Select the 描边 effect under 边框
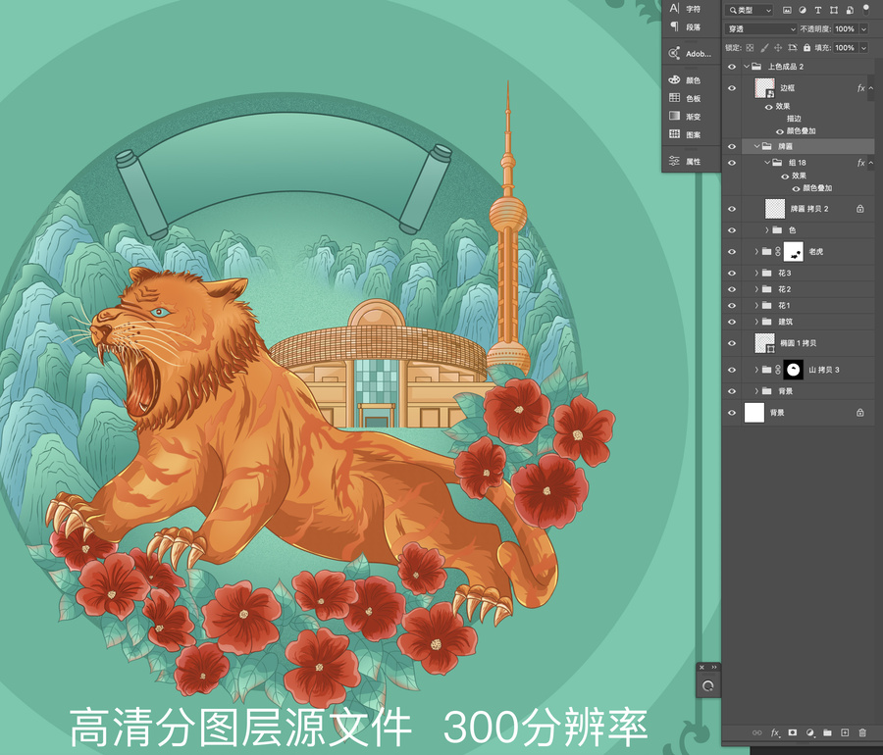Image resolution: width=883 pixels, height=755 pixels. click(794, 119)
